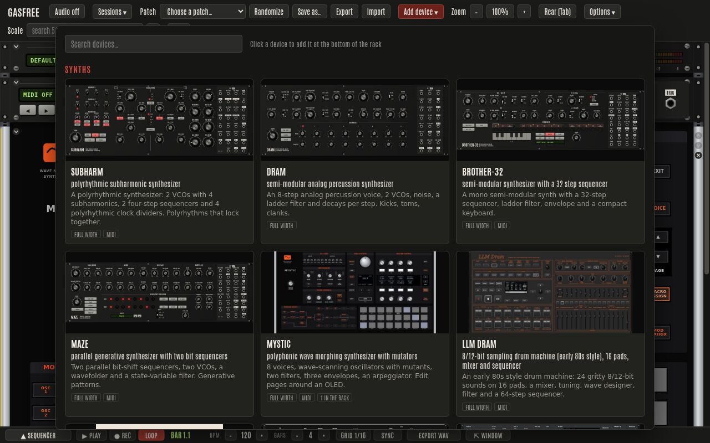Zoom out with the Zoom minus button
Screen dimensions: 710x443
coord(476,12)
